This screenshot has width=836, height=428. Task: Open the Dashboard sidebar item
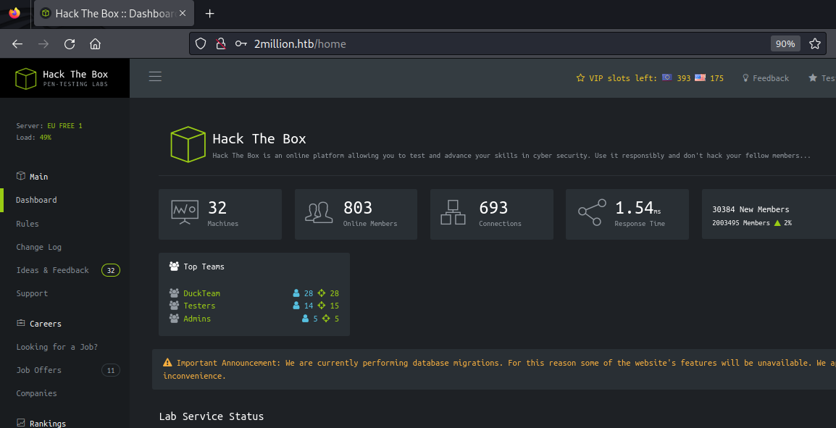[x=36, y=200]
